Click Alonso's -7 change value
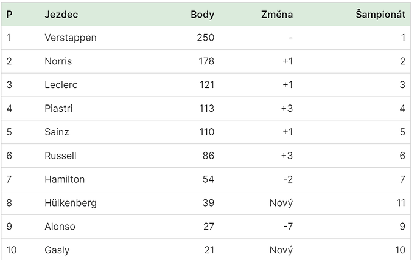The height and width of the screenshot is (260, 420). [288, 227]
